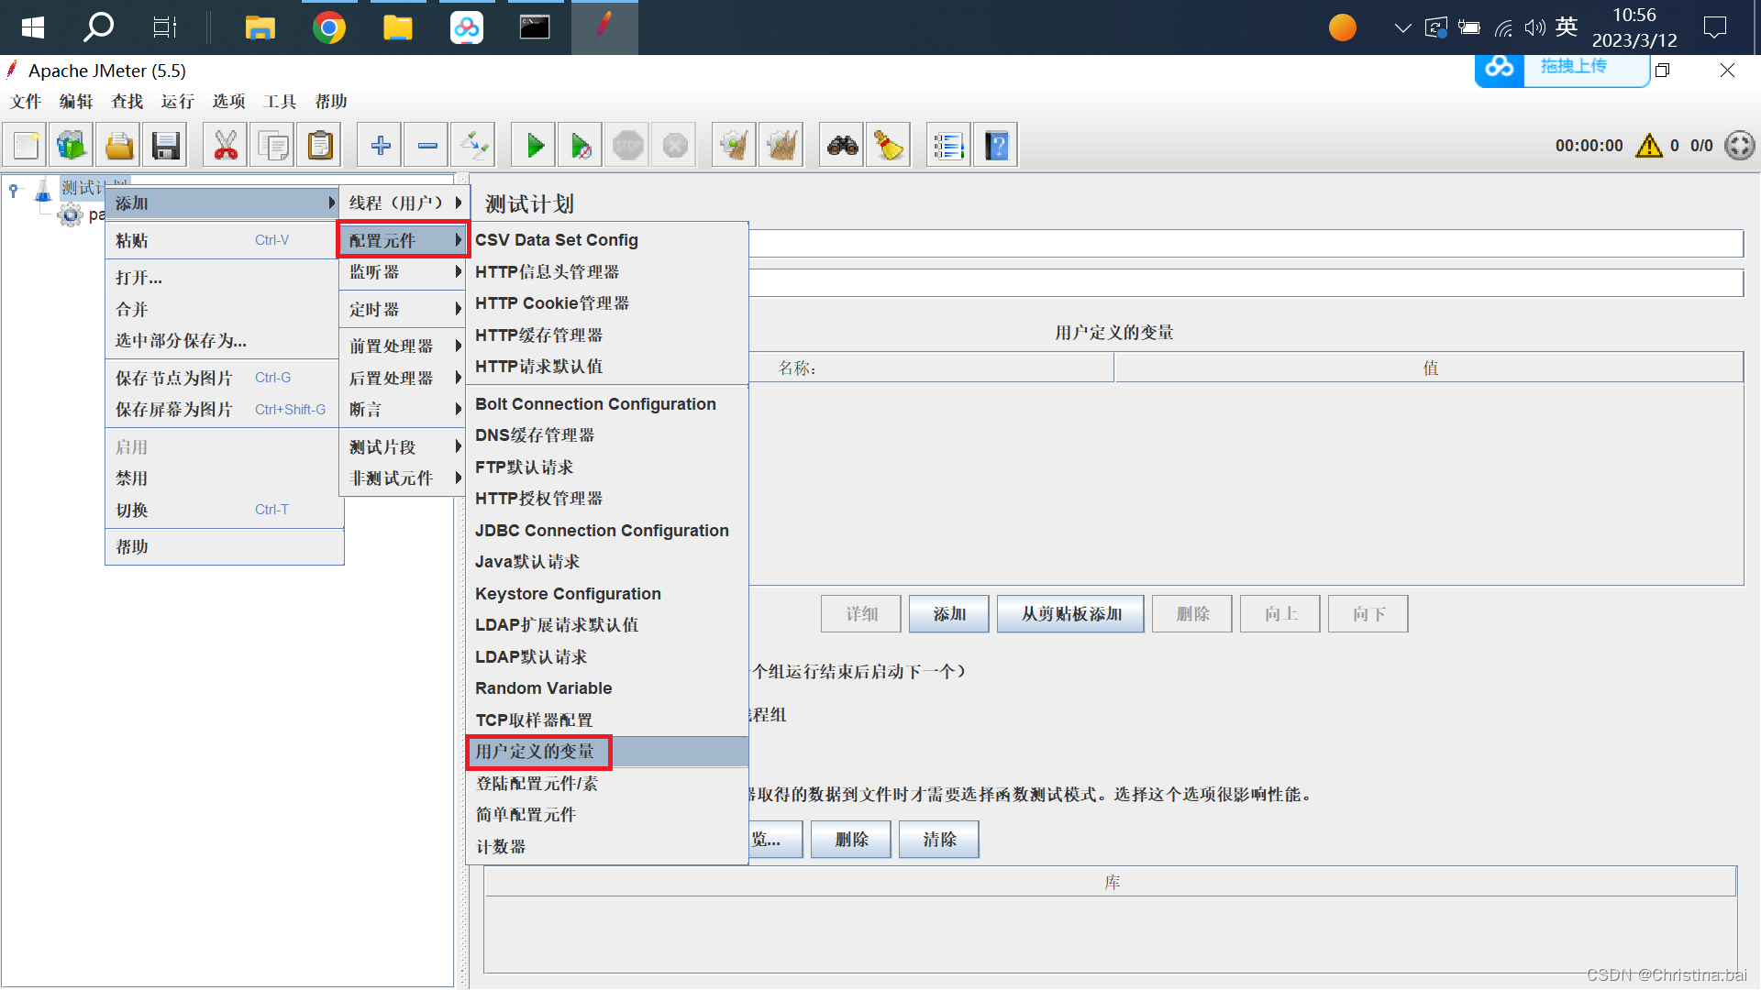
Task: Click the Start test run green arrow
Action: pyautogui.click(x=535, y=146)
